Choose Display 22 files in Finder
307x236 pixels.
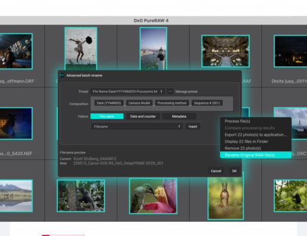pos(256,142)
